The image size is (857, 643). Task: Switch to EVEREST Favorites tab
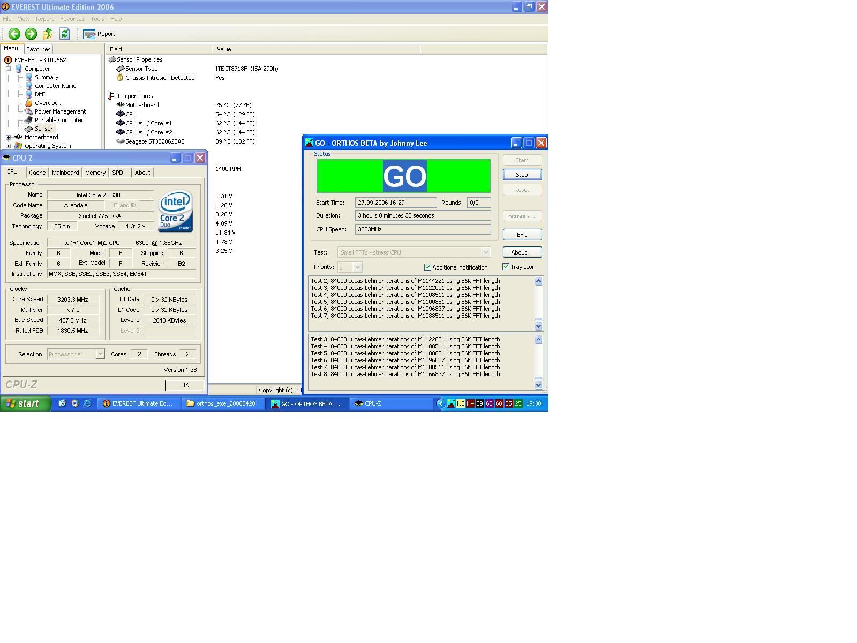pyautogui.click(x=38, y=49)
